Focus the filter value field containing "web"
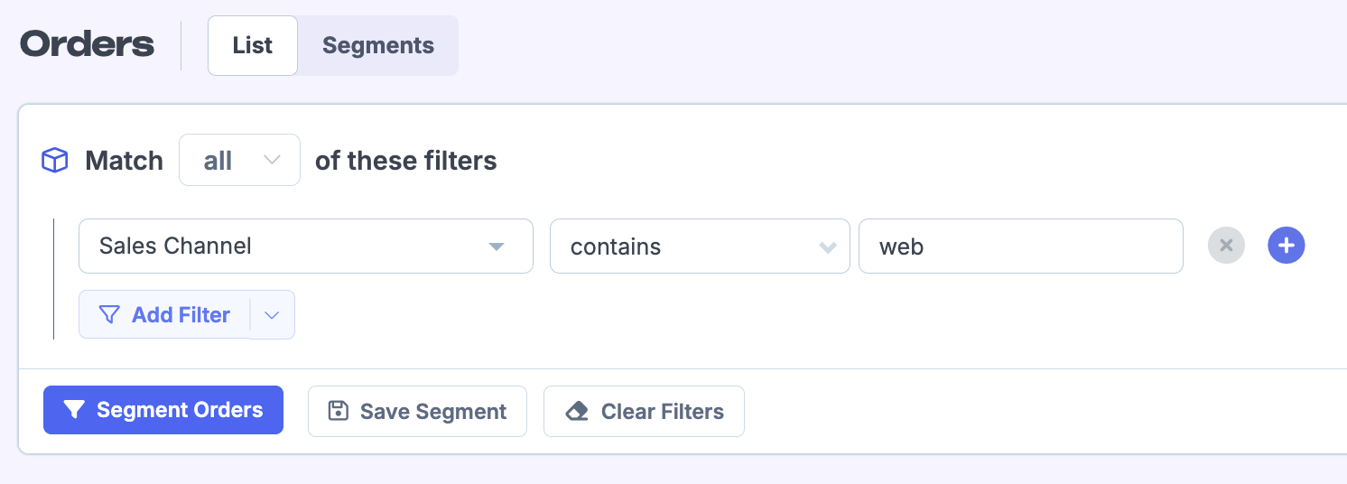The image size is (1347, 484). click(1020, 247)
